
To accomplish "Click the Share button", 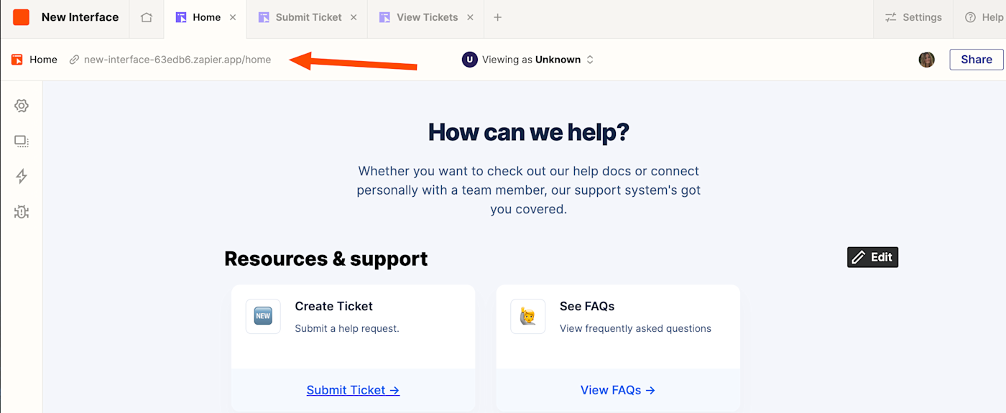I will [976, 60].
